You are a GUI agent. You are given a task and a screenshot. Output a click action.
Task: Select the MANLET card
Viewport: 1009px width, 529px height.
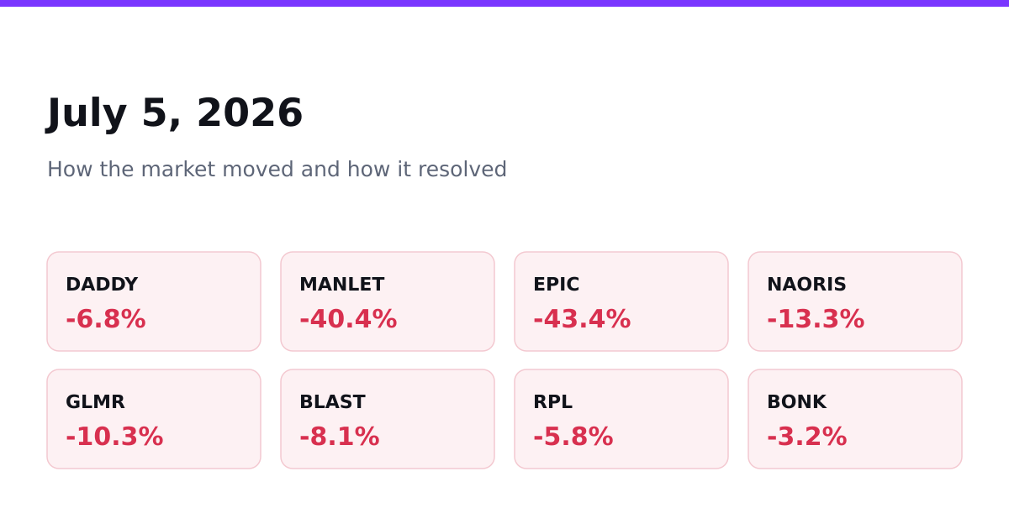pyautogui.click(x=388, y=301)
